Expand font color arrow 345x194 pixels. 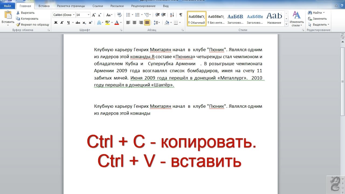pyautogui.click(x=121, y=23)
